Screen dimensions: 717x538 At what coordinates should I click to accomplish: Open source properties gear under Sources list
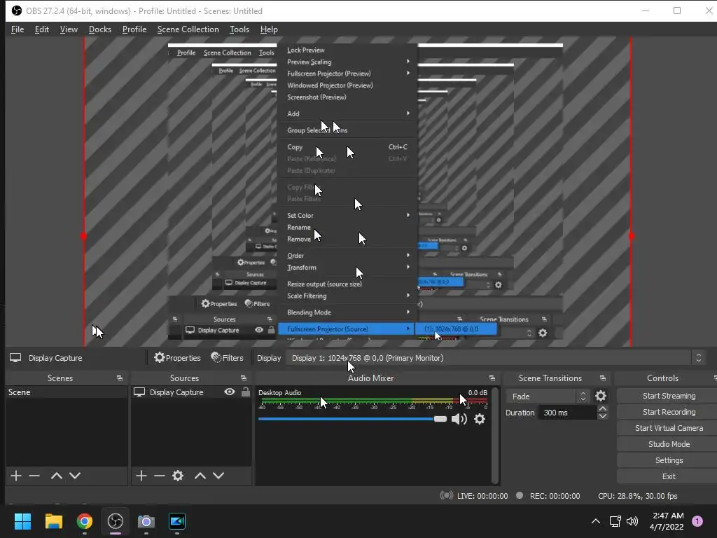[178, 476]
